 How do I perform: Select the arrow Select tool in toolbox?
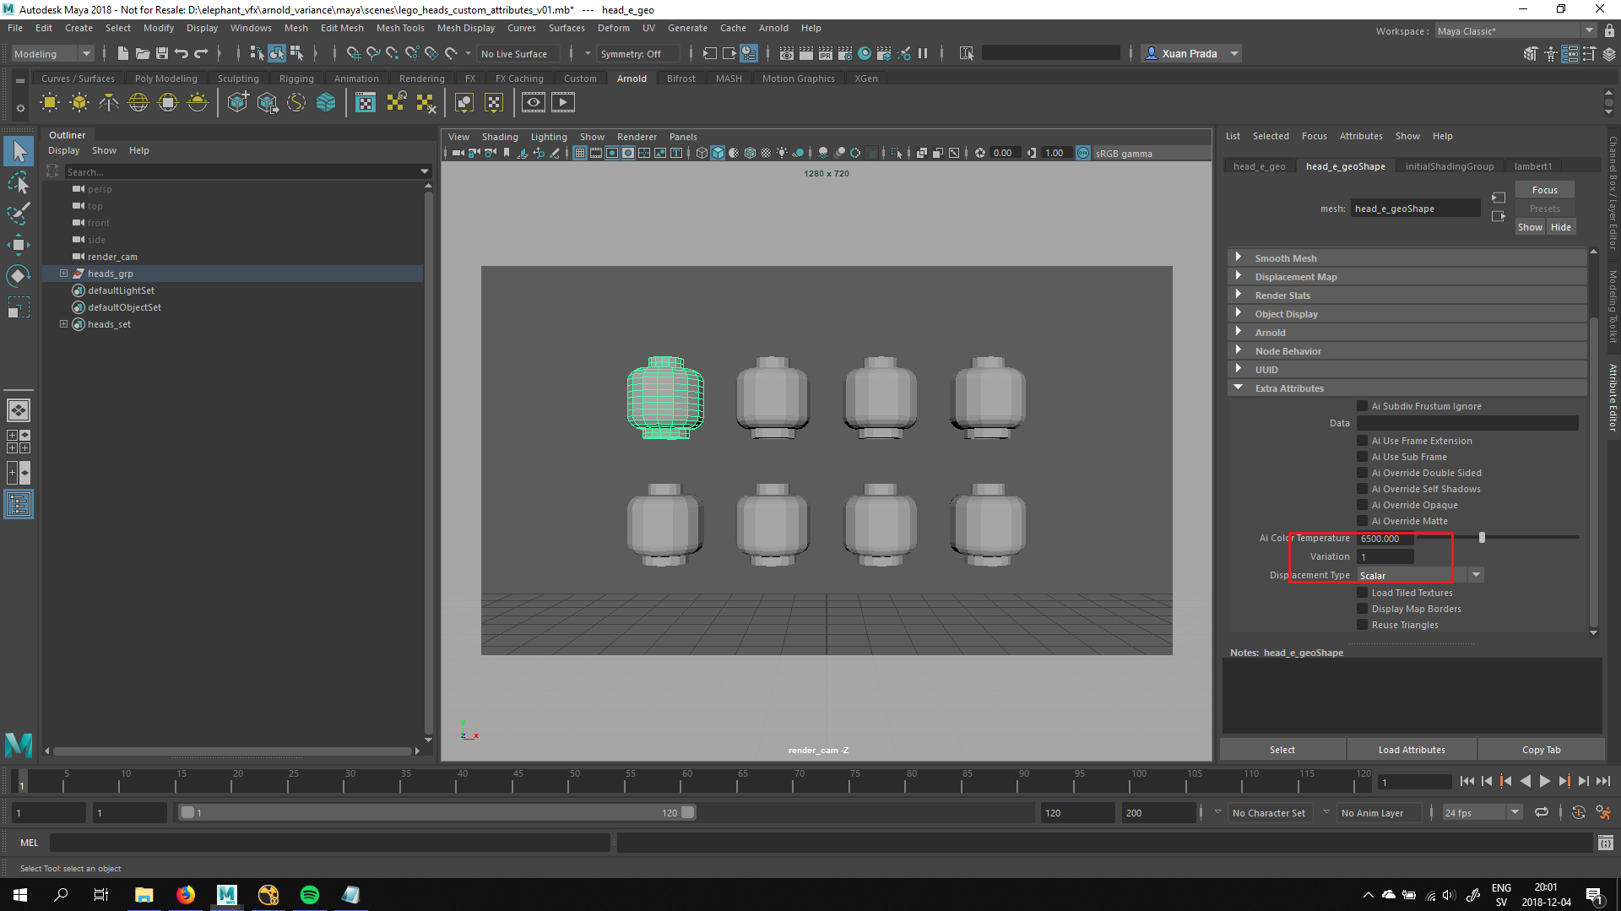[19, 152]
